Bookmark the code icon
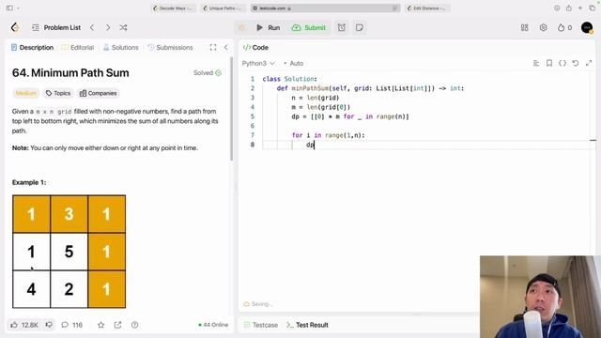Viewport: 601px width, 338px height. [549, 63]
